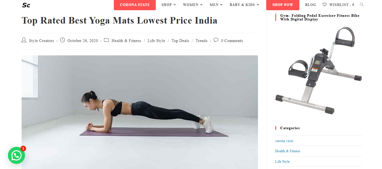This screenshot has height=169, width=382.
Task: Click the Sc site logo
Action: (x=26, y=5)
